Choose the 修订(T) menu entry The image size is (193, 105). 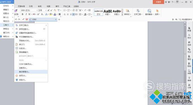[31, 45]
